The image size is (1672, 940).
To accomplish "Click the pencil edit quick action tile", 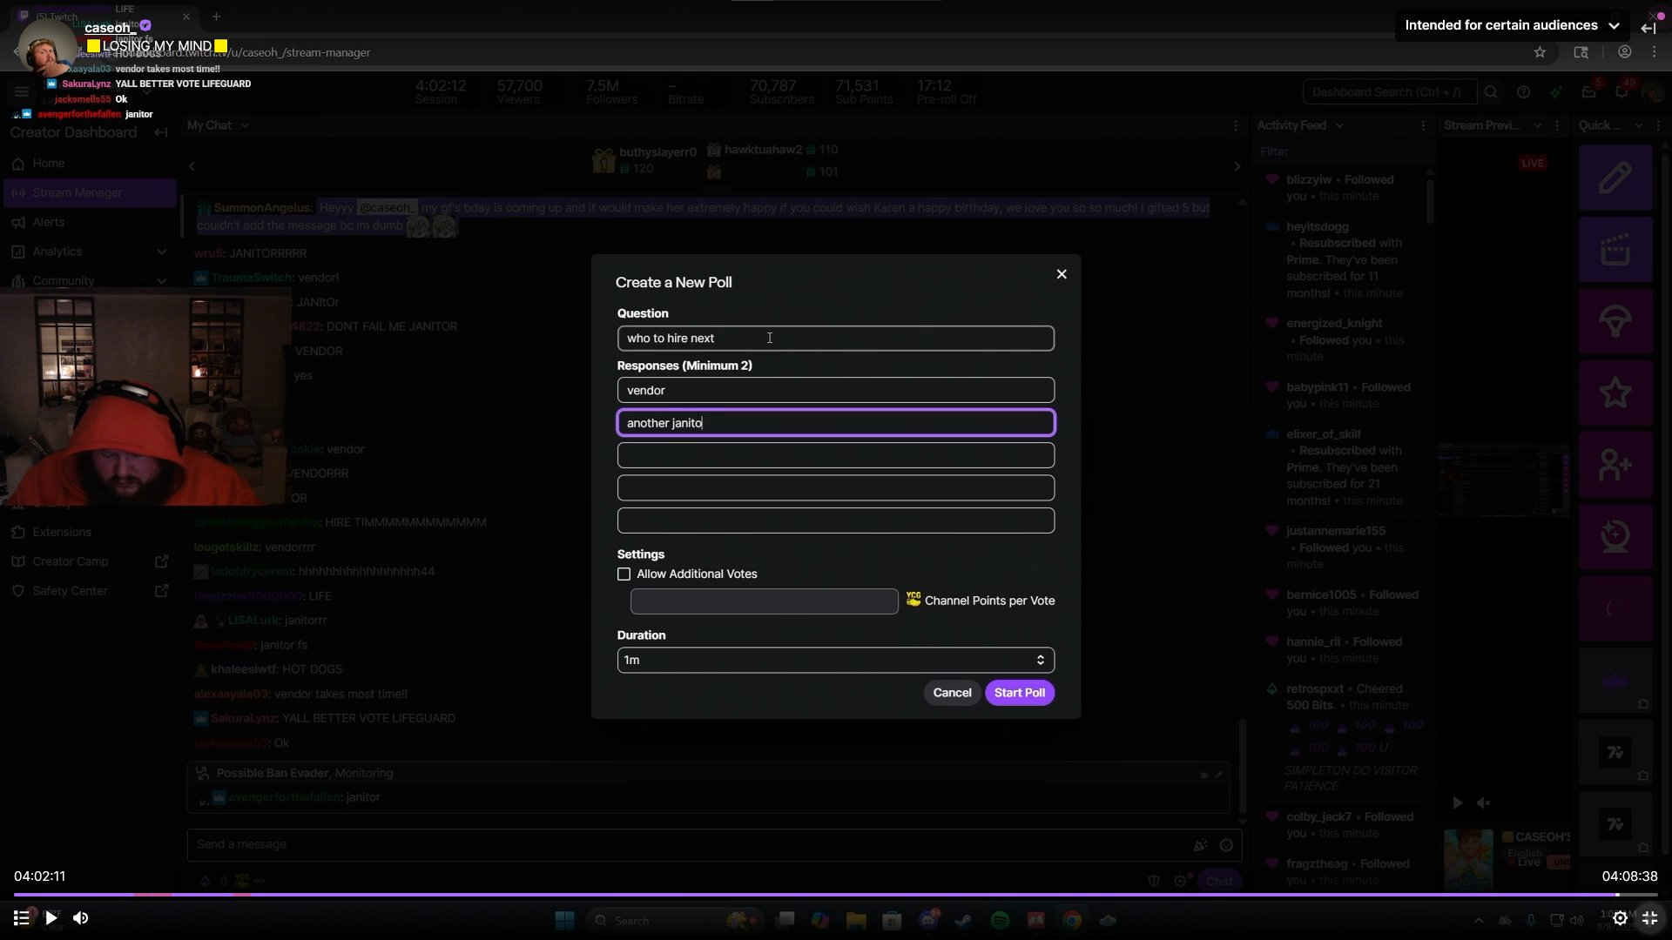I will coord(1615,178).
